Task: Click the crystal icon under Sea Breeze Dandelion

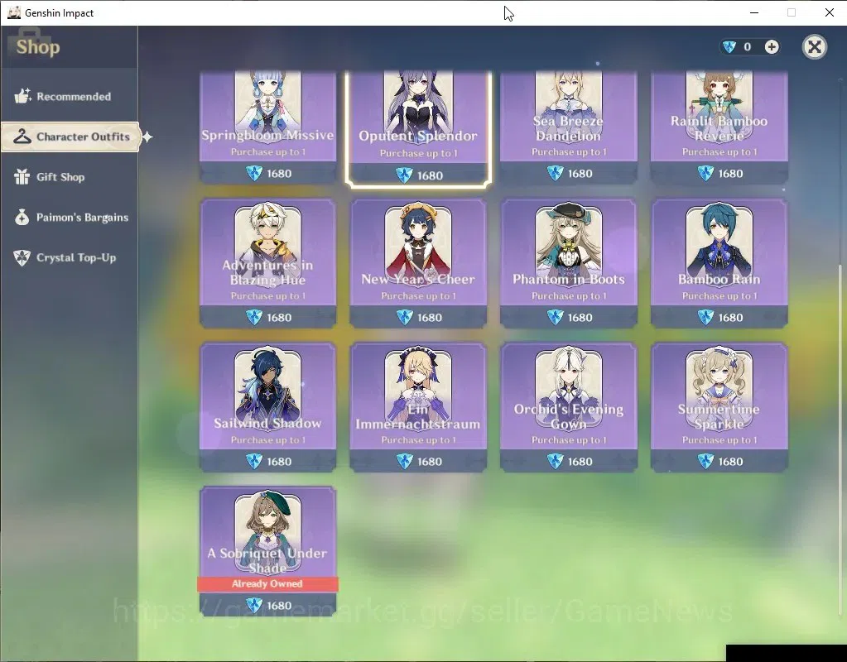Action: [x=555, y=173]
